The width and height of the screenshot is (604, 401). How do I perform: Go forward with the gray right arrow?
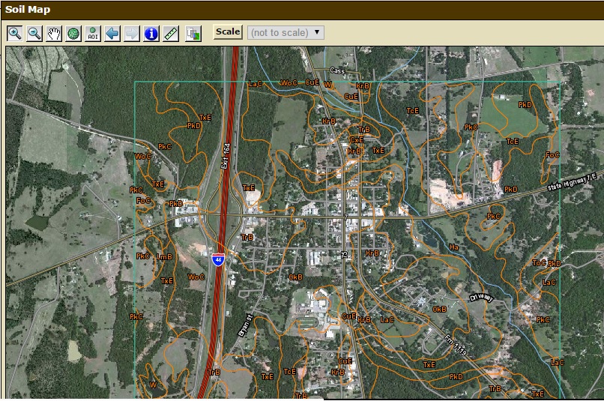(x=132, y=34)
